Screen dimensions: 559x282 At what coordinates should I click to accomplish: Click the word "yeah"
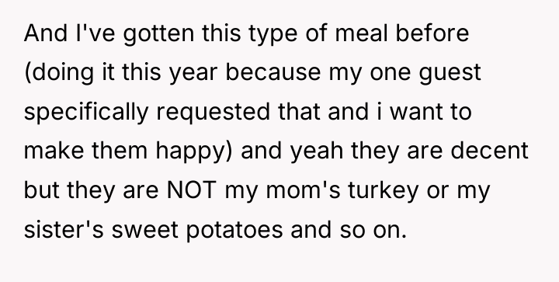click(317, 152)
